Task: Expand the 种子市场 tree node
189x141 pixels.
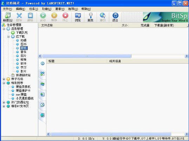Action: click(4, 79)
